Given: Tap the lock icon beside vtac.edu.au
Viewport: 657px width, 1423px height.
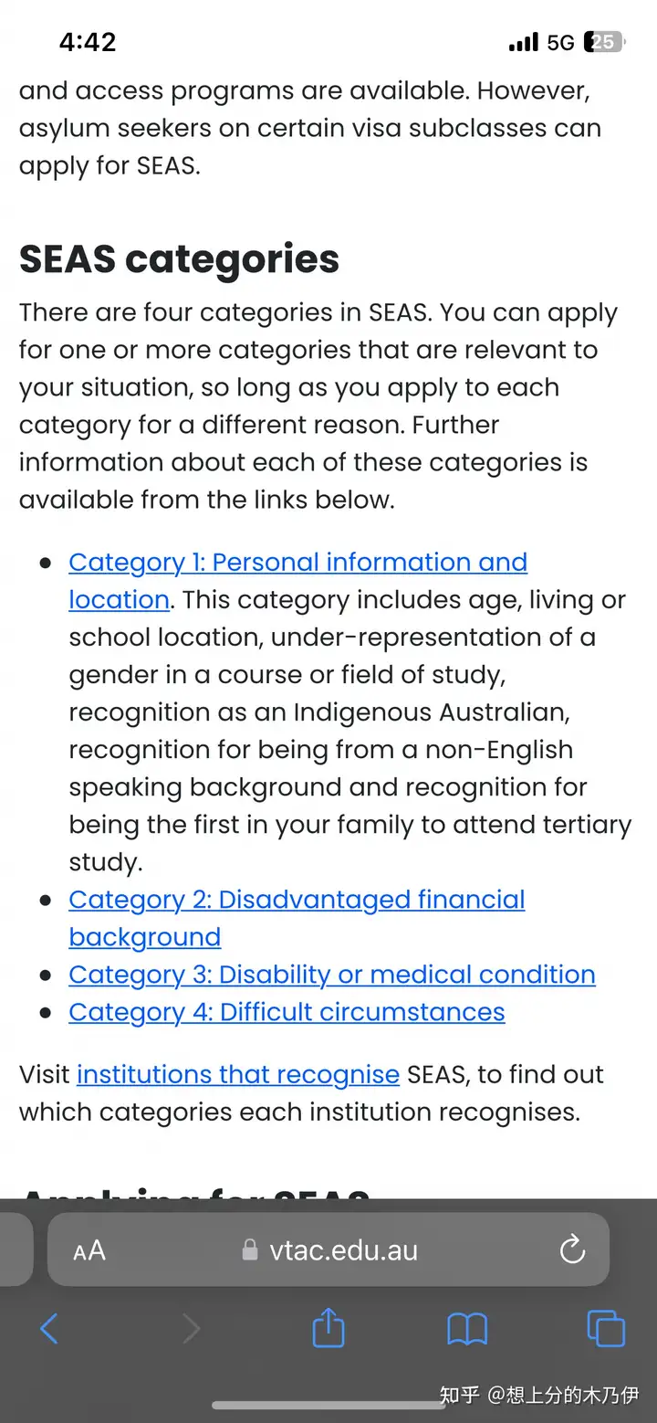Looking at the screenshot, I should pos(250,1249).
